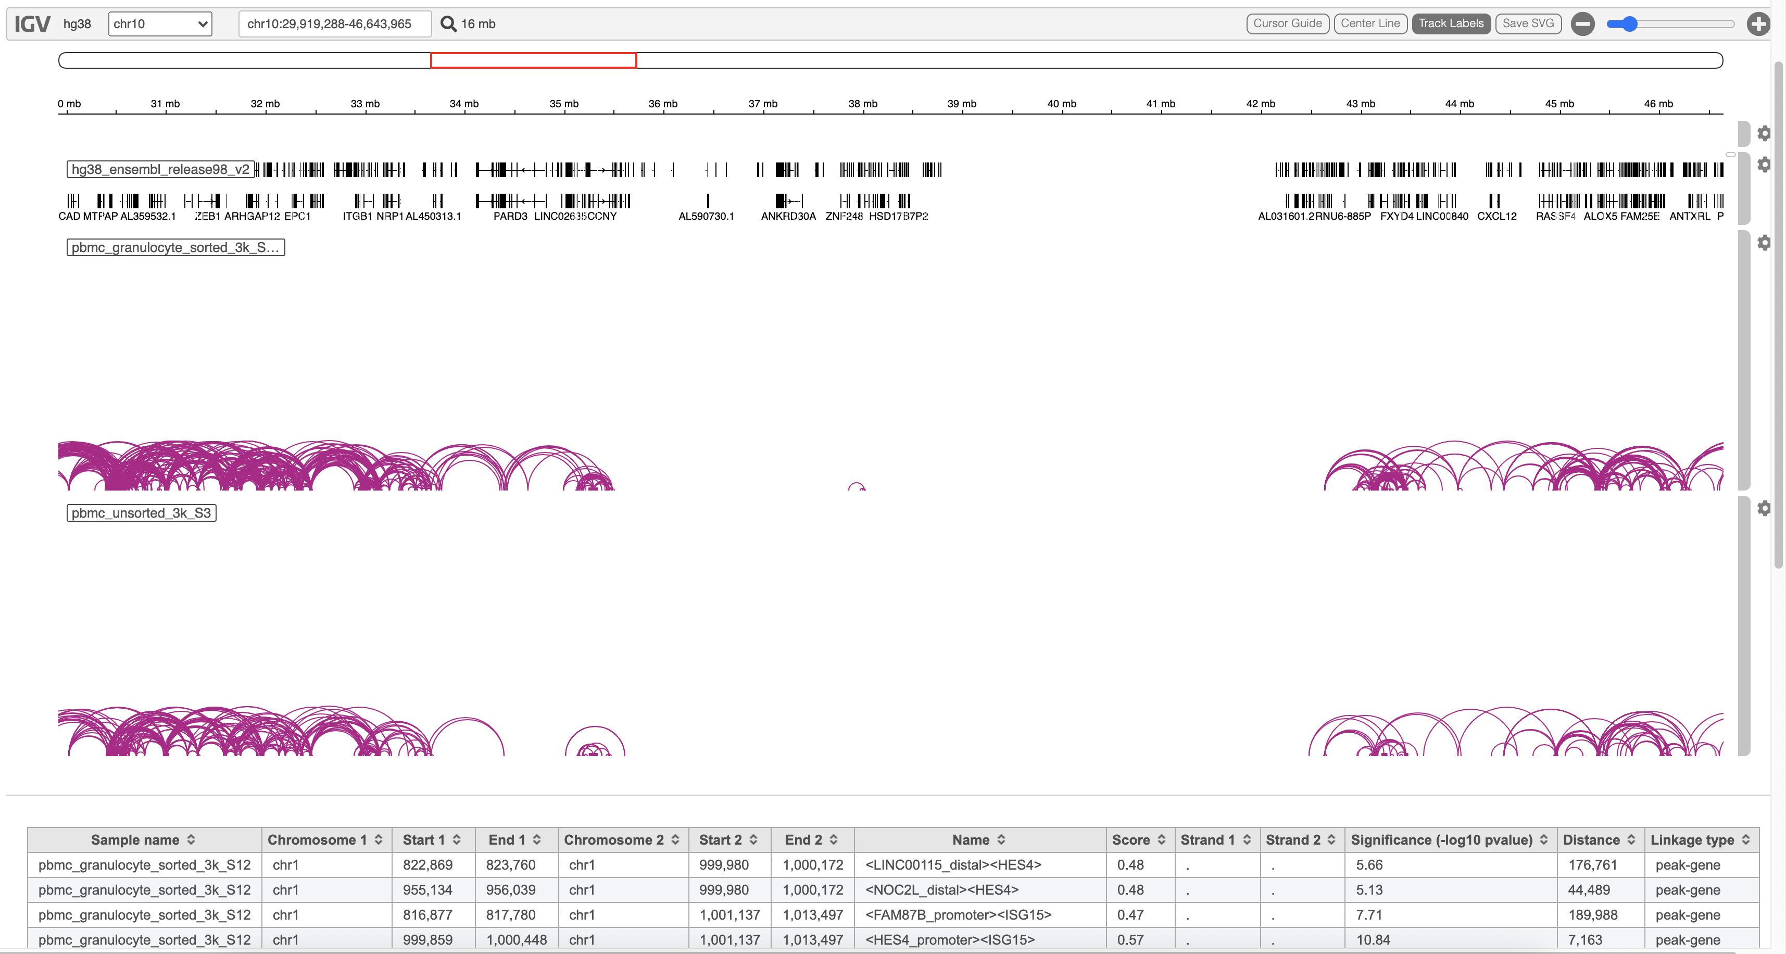This screenshot has height=954, width=1786.
Task: Disable the Track Labels toggle
Action: click(x=1451, y=23)
